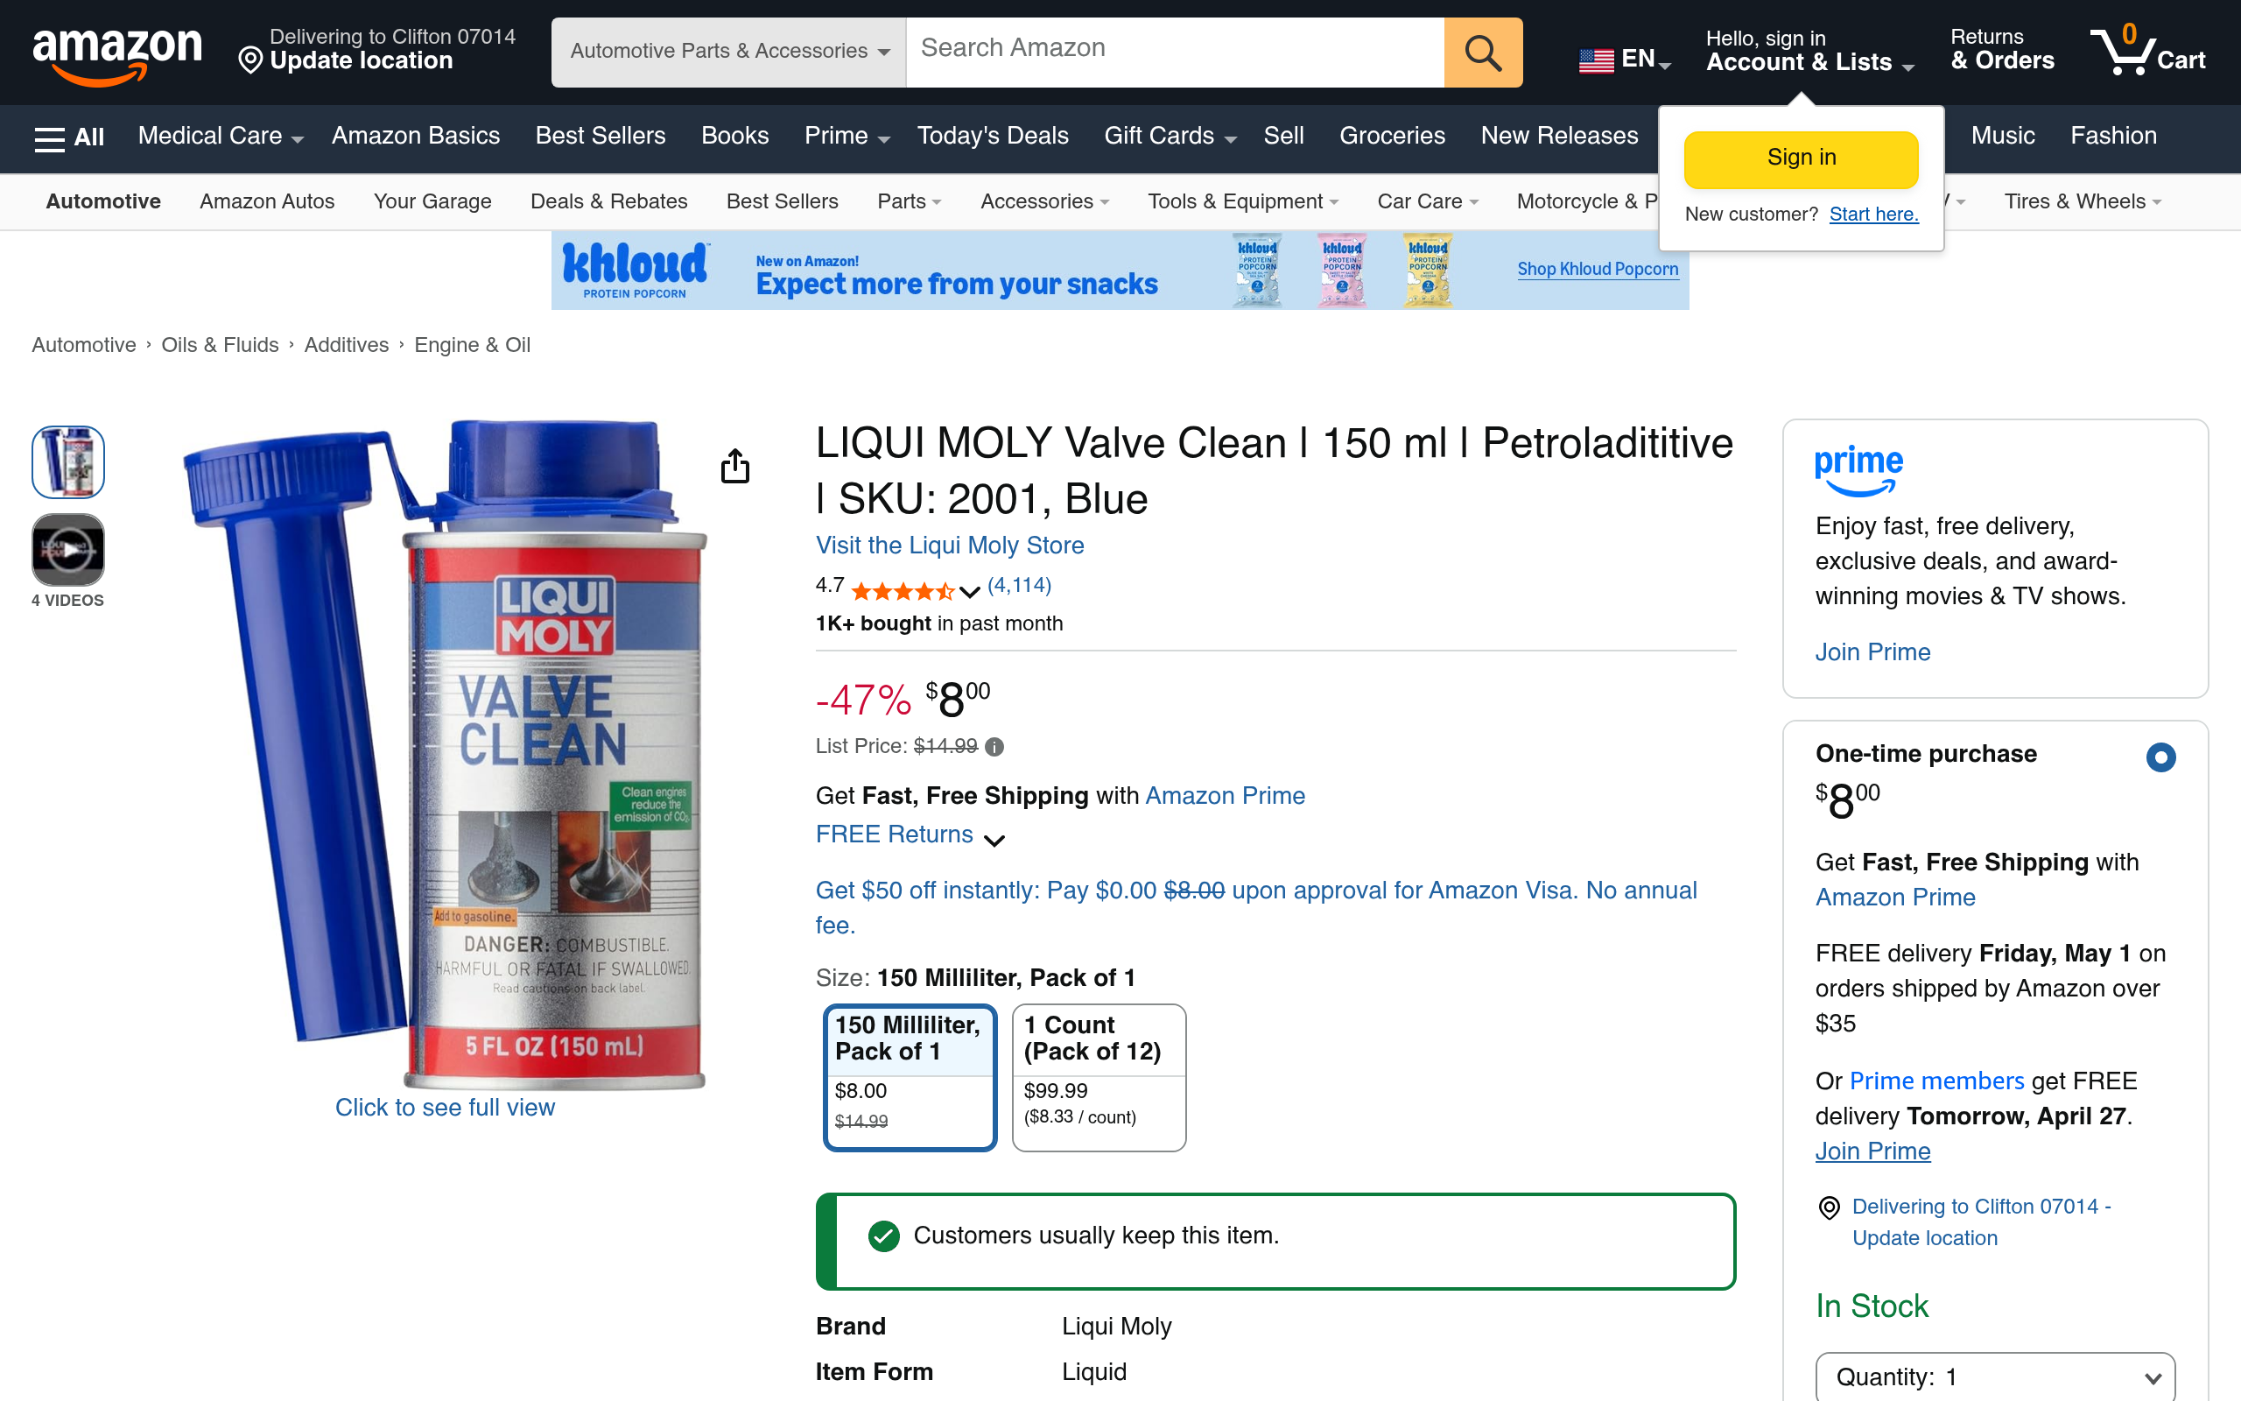Open the Car Care submenu
This screenshot has height=1401, width=2241.
(x=1427, y=201)
